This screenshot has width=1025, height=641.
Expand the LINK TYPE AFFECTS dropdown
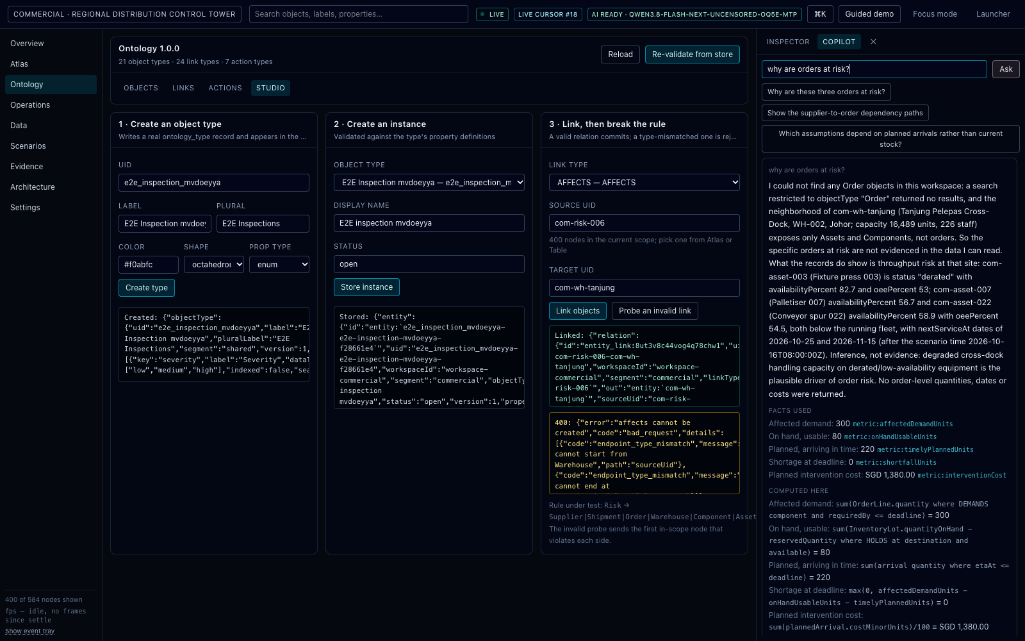(644, 183)
